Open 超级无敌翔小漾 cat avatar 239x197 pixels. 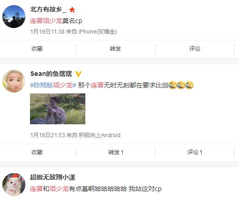[x=14, y=185]
